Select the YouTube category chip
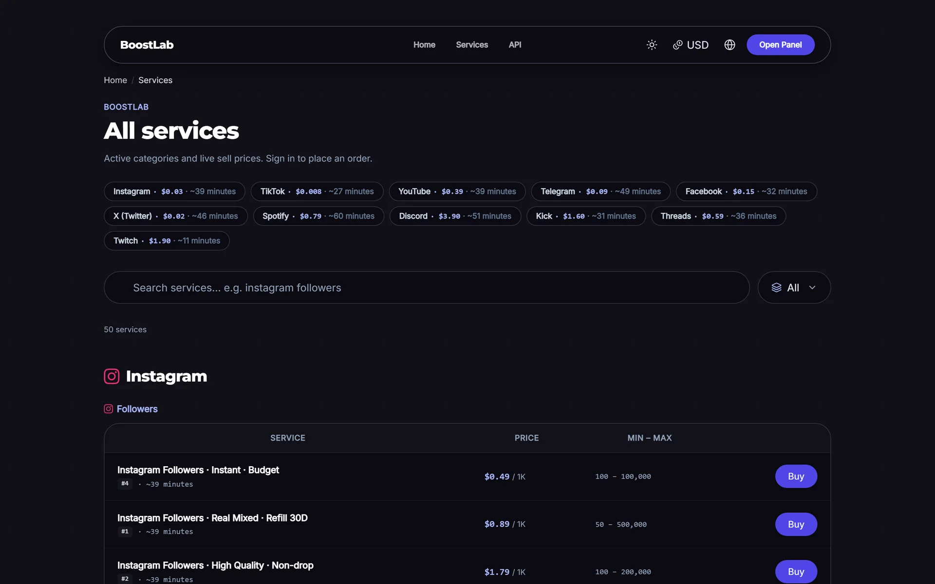This screenshot has width=935, height=584. [457, 191]
